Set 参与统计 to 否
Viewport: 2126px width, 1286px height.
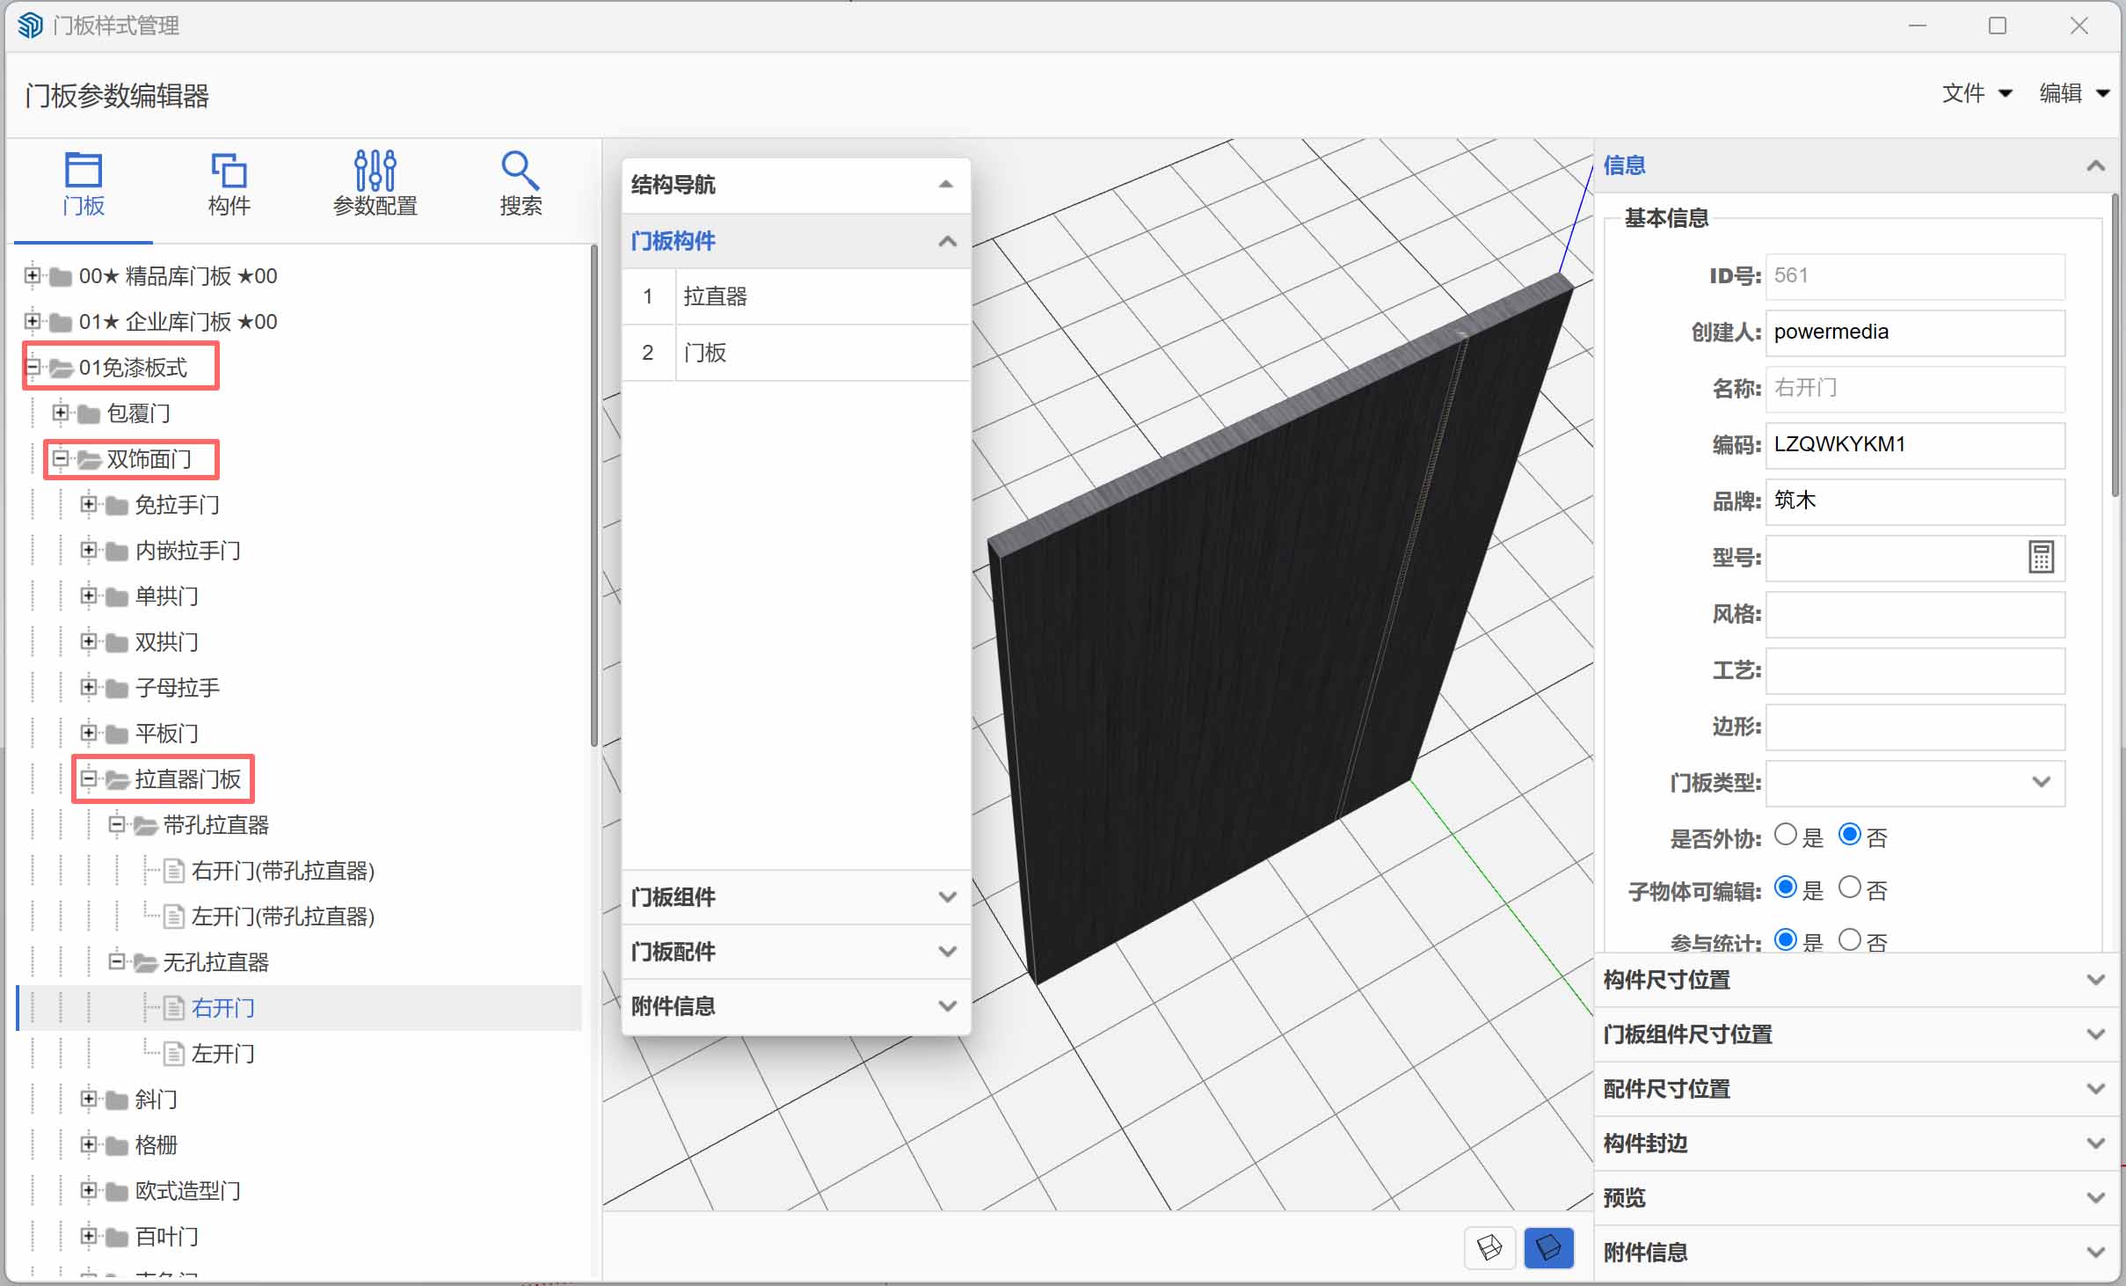pos(1850,939)
